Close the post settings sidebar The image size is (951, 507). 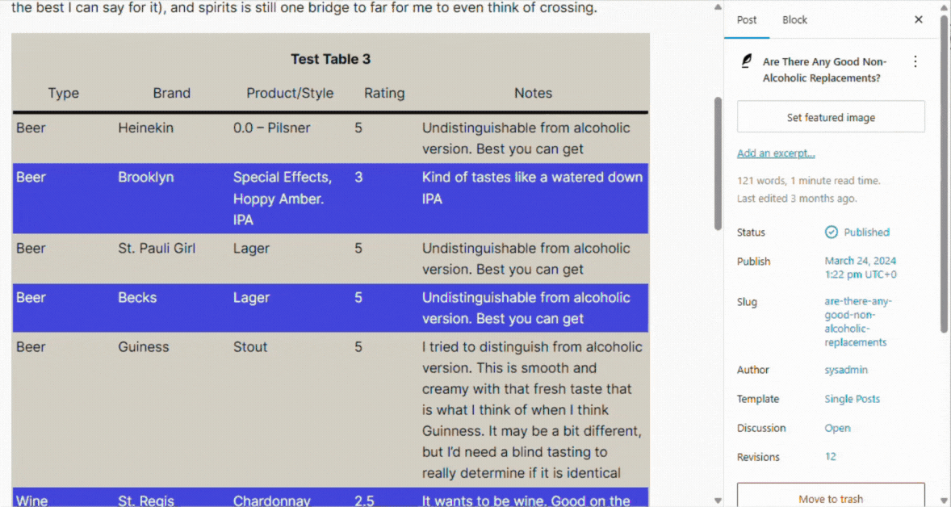coord(918,19)
